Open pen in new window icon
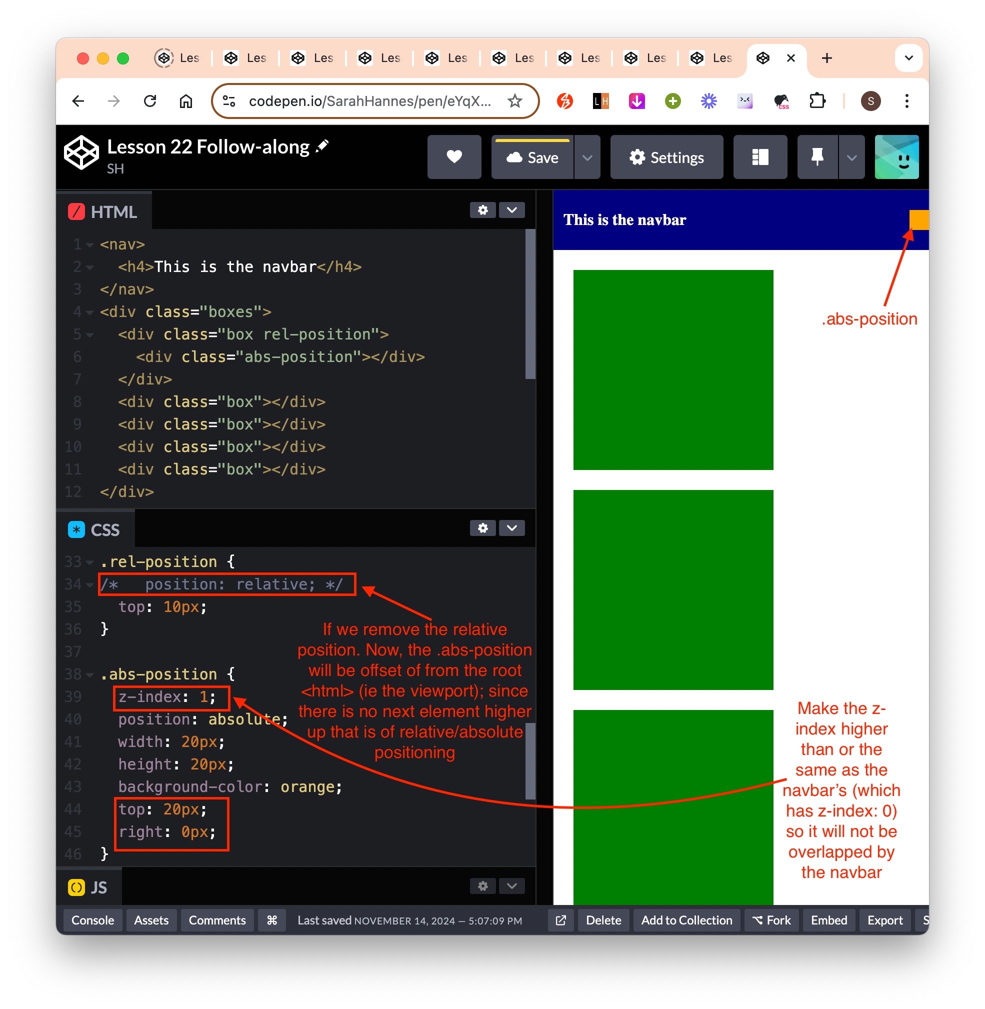The width and height of the screenshot is (985, 1009). coord(561,919)
